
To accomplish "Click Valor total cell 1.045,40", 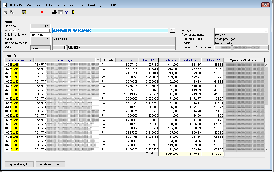I will tap(190, 124).
